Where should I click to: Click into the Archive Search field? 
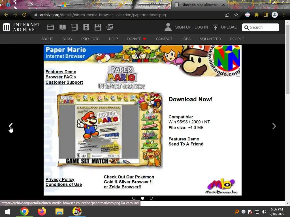pos(261,27)
